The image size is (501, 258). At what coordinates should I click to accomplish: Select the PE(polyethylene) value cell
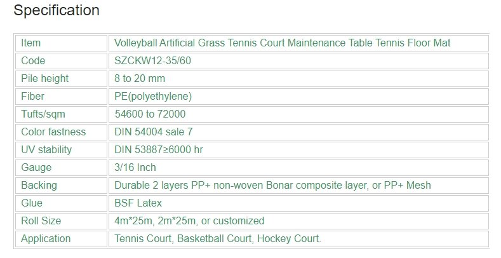coord(298,96)
